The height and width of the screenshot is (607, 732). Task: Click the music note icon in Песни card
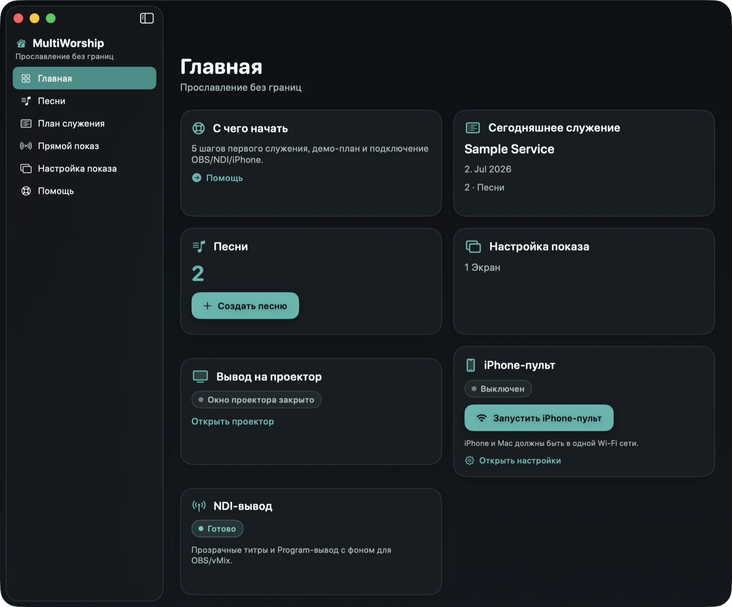(x=199, y=247)
